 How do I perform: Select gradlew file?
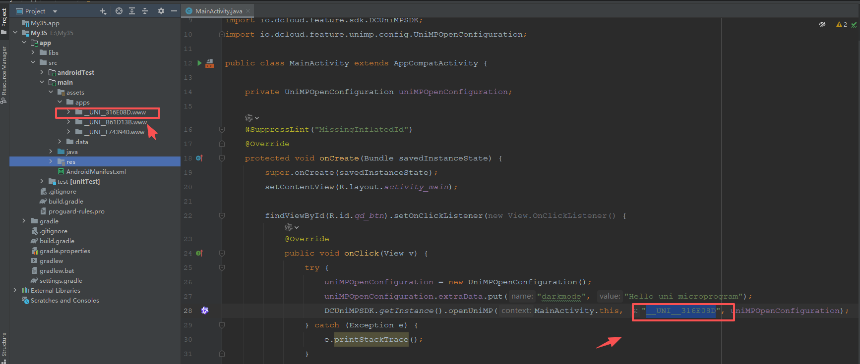(51, 261)
